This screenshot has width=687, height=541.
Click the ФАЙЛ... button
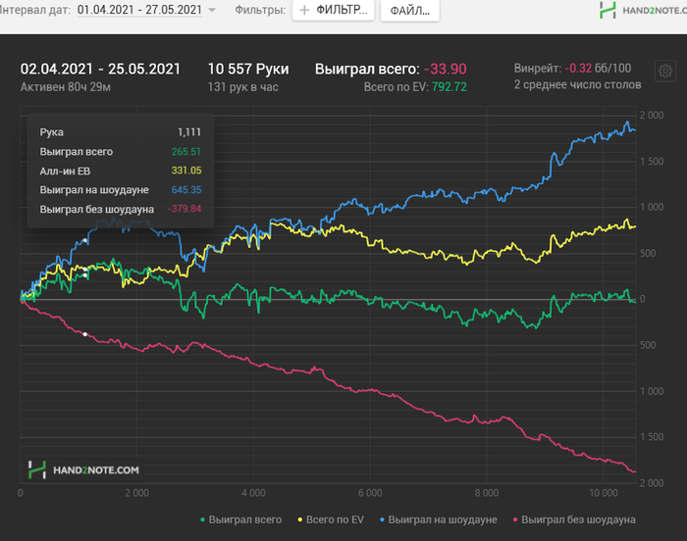tap(409, 10)
